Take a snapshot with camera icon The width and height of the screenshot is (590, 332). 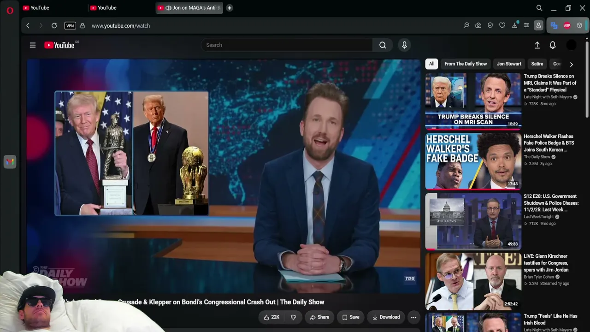click(478, 26)
